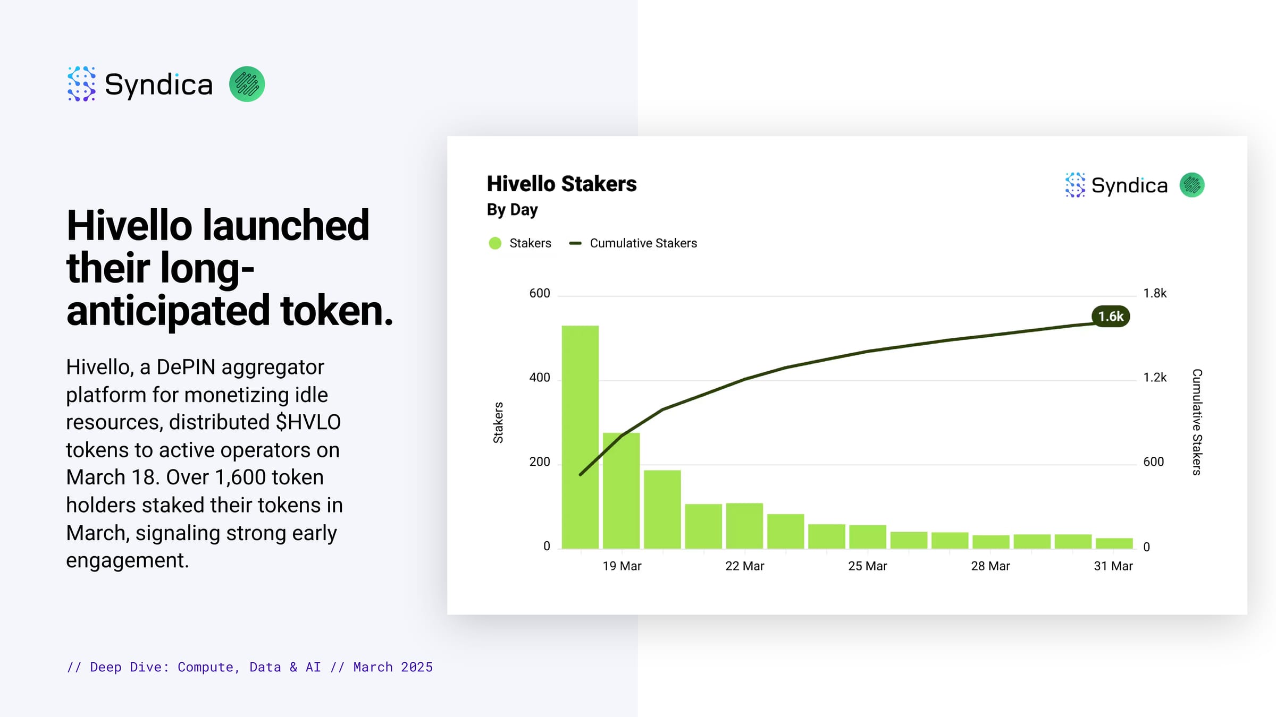The height and width of the screenshot is (717, 1276).
Task: Toggle the Cumulative Stakers legend line
Action: [575, 243]
